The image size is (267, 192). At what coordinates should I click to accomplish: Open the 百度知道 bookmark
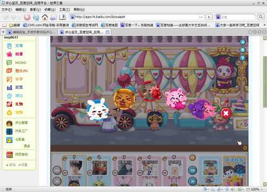[183, 25]
